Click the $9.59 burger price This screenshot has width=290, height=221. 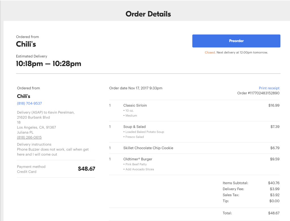[275, 159]
